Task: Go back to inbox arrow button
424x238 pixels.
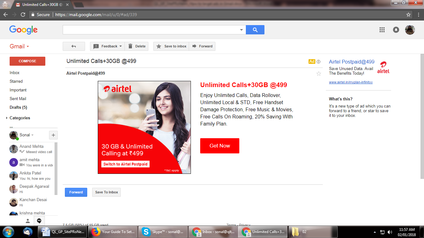Action: pos(74,46)
